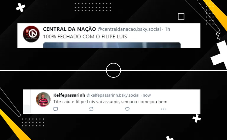227x140 pixels.
Task: Click the white plus sign at top left
Action: (x=21, y=7)
